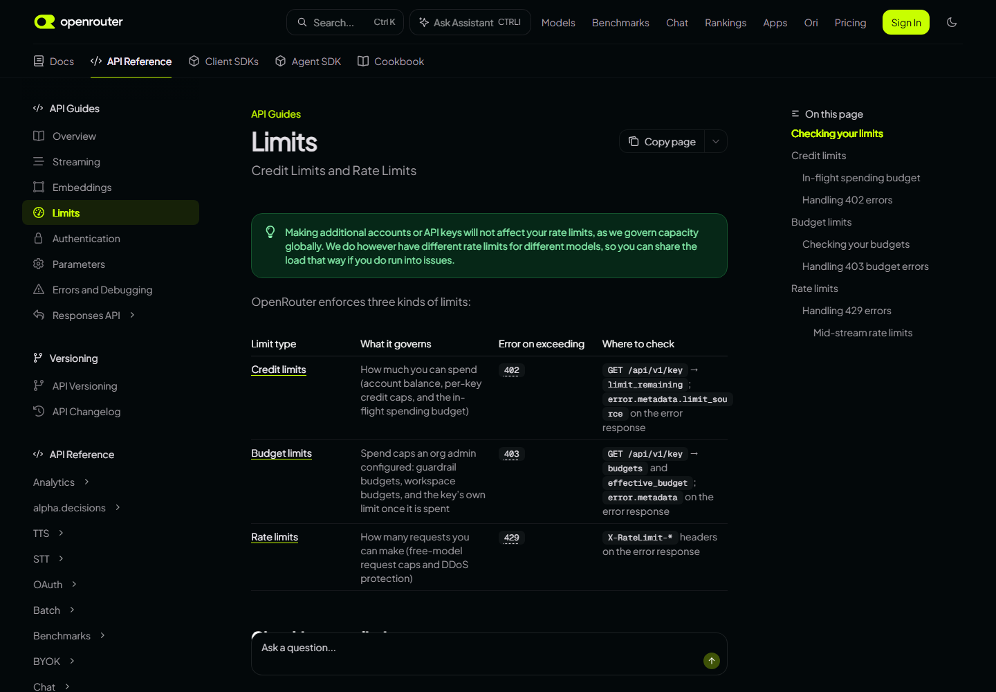Click the OpenRouter logo icon
The height and width of the screenshot is (692, 996).
point(44,22)
